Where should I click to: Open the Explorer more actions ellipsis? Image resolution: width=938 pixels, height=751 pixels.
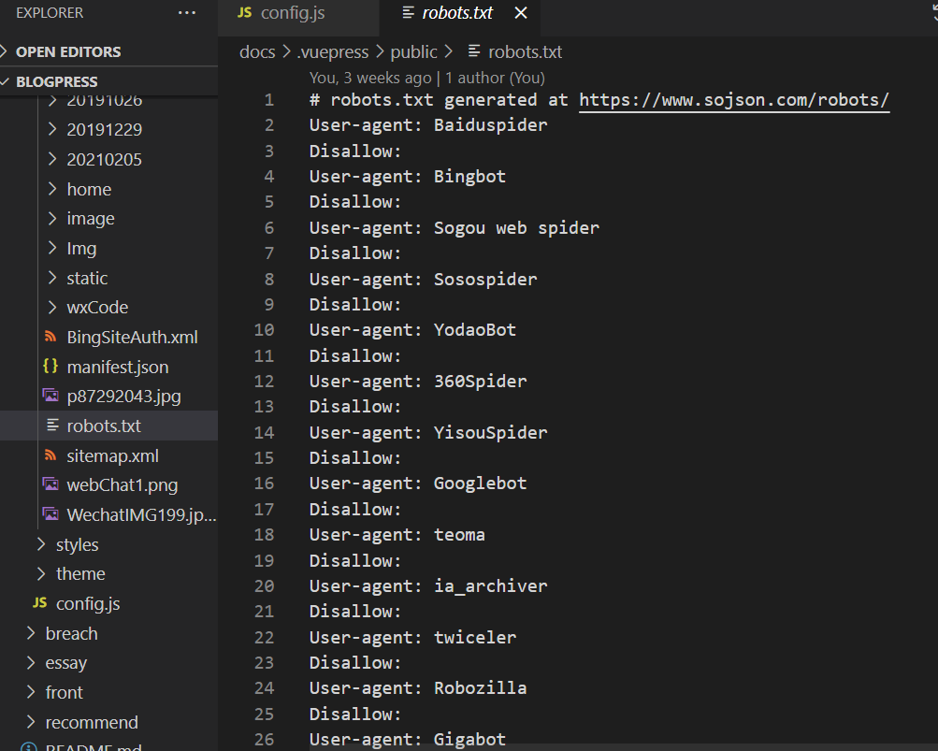pyautogui.click(x=187, y=12)
